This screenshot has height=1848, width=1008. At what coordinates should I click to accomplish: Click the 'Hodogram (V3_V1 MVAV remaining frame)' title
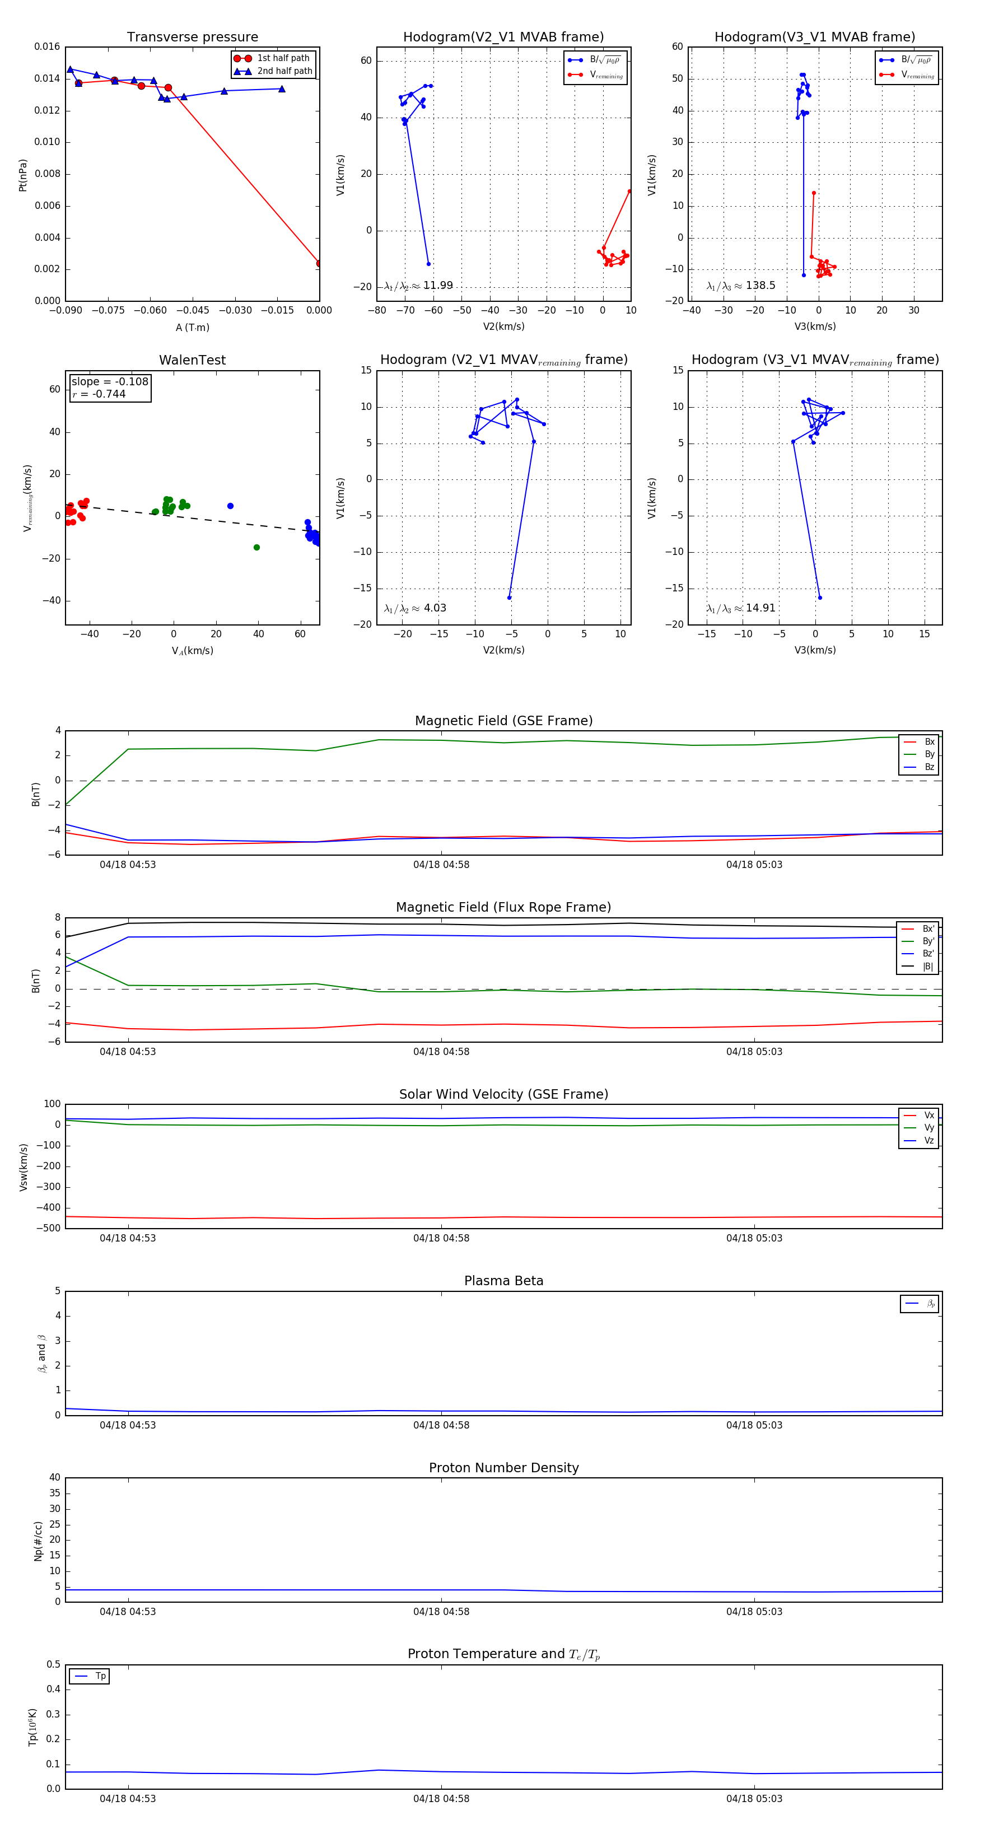(x=815, y=360)
